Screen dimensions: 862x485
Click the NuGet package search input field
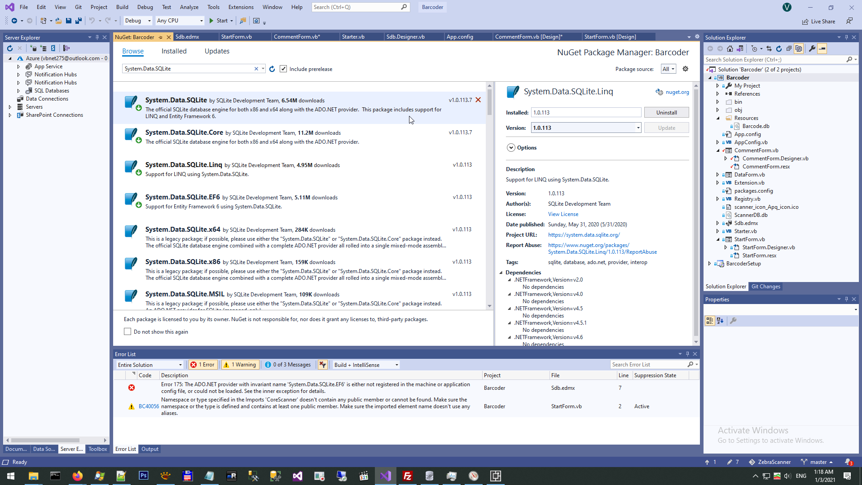(189, 69)
